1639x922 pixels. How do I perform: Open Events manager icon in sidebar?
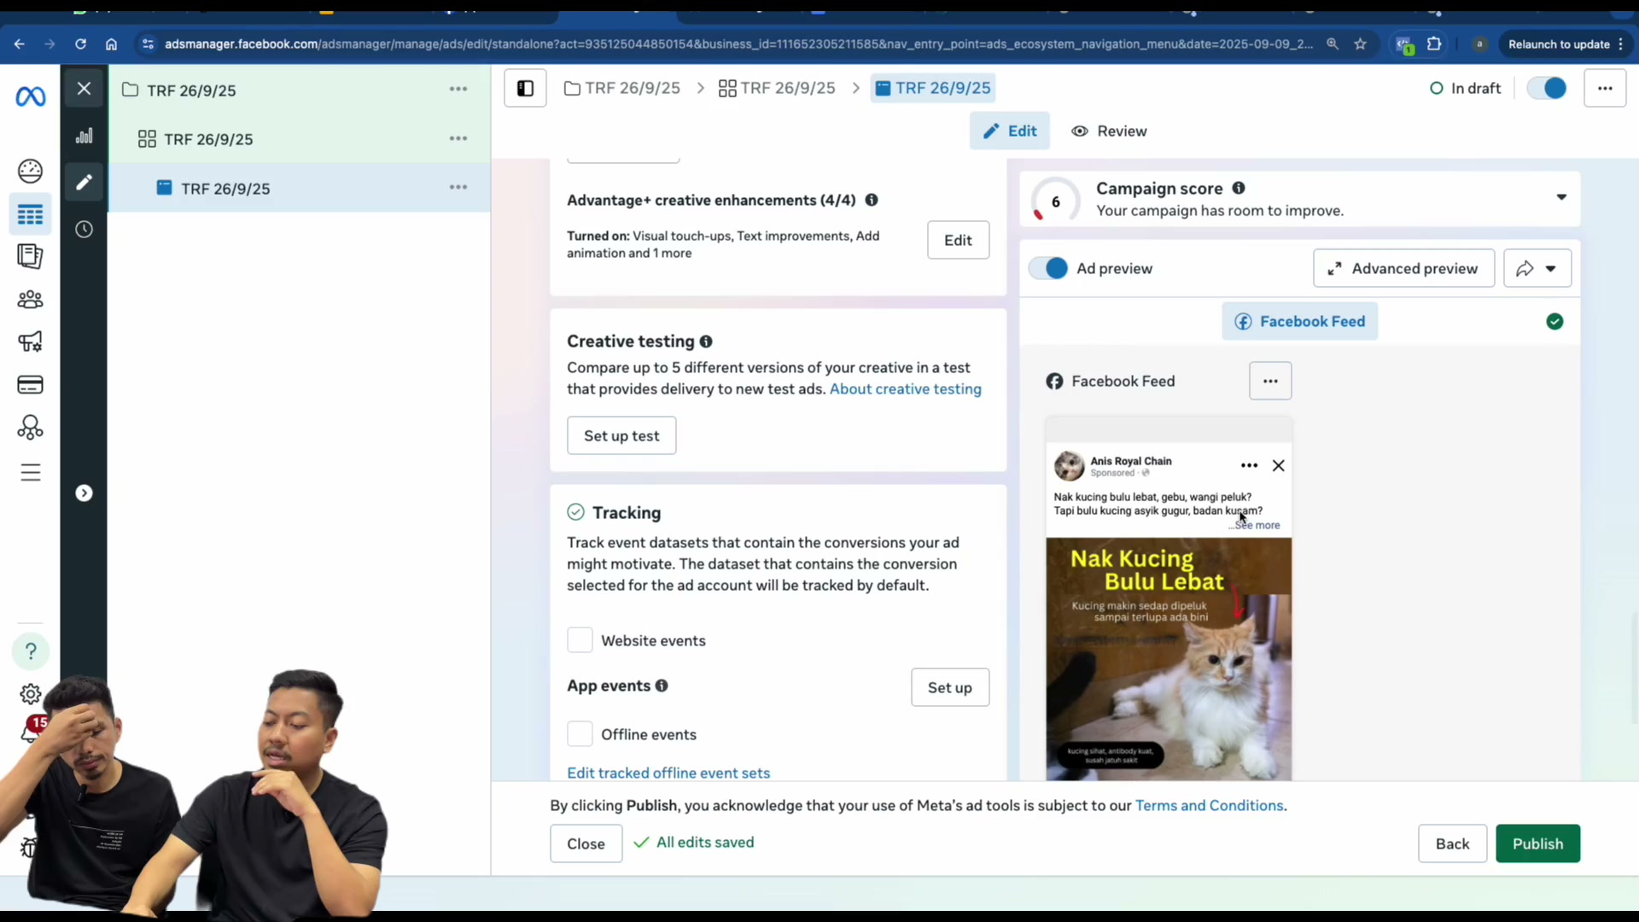31,427
